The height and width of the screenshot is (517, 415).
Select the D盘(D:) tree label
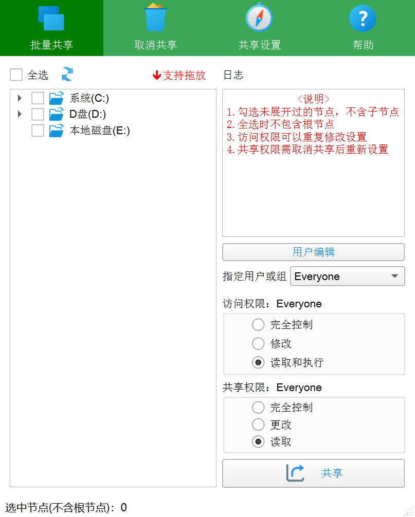click(x=87, y=115)
